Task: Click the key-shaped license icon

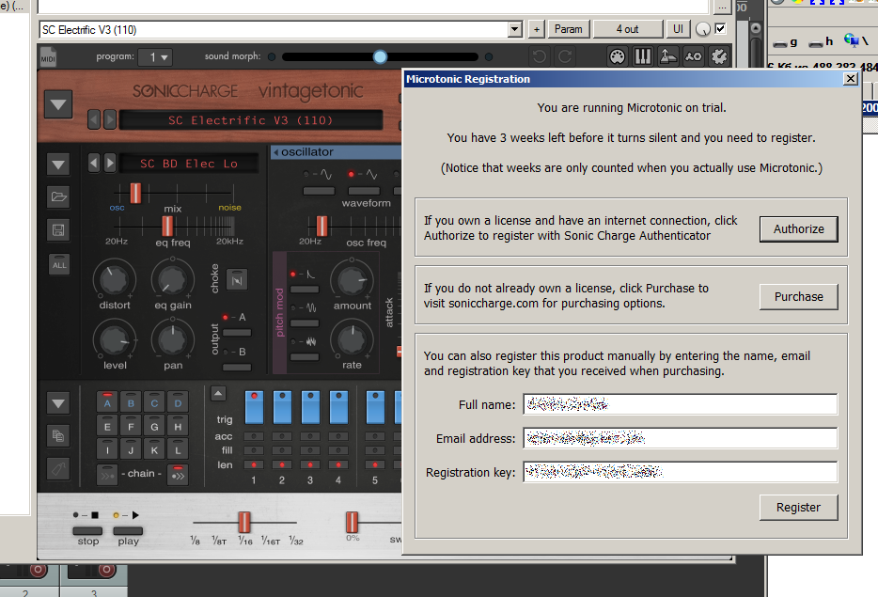Action: 693,56
